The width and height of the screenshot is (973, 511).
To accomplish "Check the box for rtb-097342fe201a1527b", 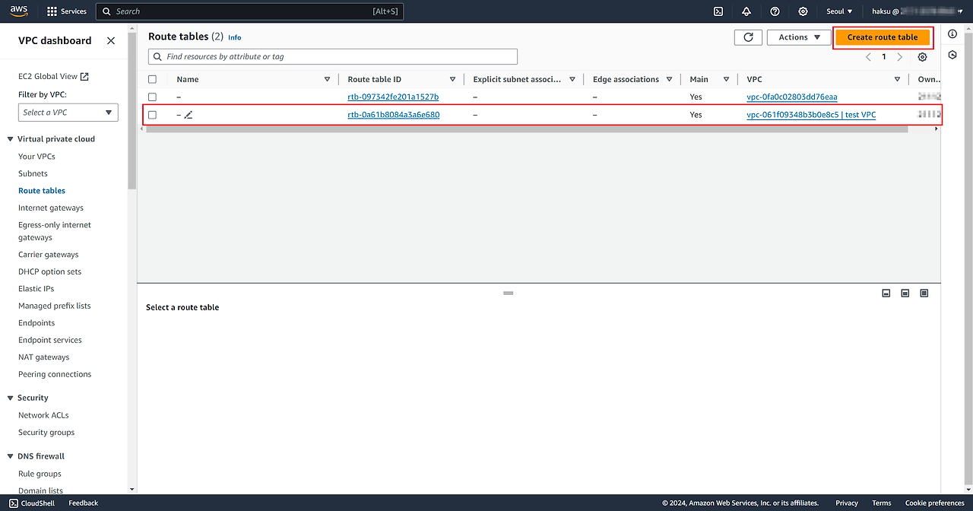I will pos(153,97).
